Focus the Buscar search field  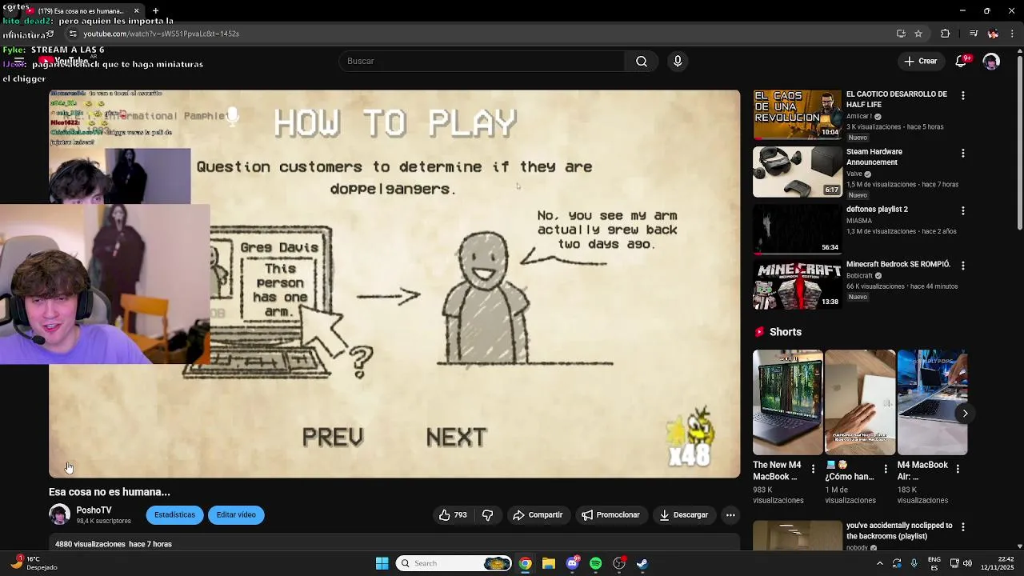[482, 62]
